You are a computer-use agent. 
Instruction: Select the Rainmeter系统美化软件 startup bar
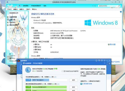point(49,87)
